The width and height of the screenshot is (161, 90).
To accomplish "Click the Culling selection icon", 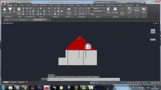I will point(108,10).
